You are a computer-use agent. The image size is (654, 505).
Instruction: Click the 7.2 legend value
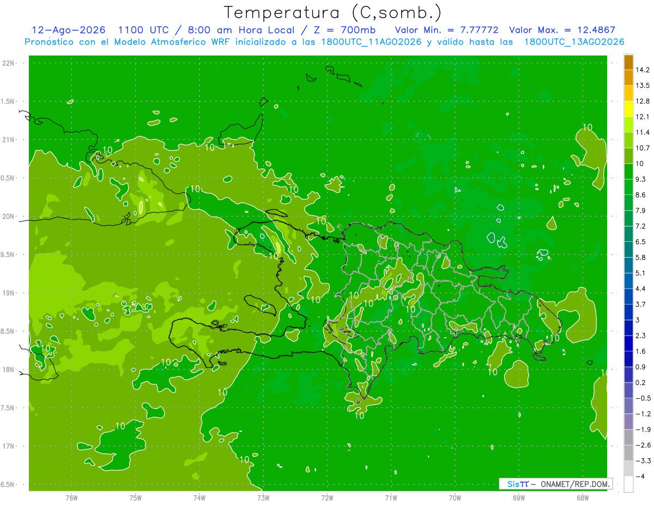tap(641, 226)
